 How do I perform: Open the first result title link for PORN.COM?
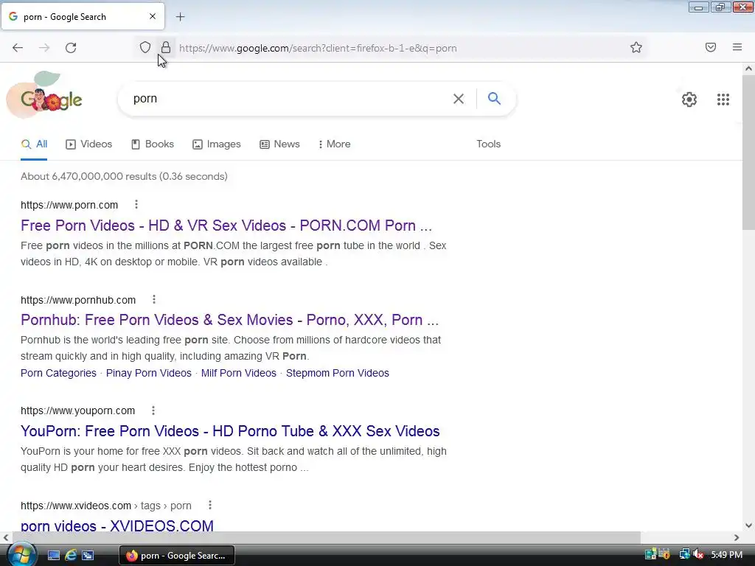pos(226,226)
